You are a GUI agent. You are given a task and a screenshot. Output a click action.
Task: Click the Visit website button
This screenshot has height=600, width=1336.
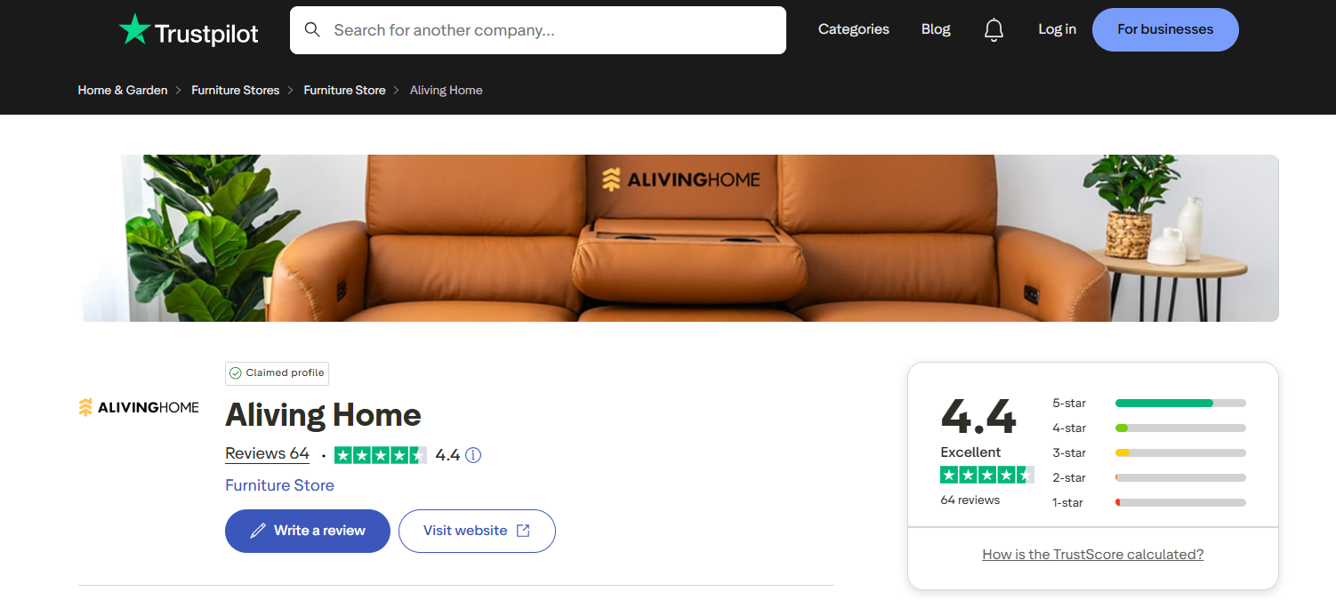pyautogui.click(x=476, y=531)
